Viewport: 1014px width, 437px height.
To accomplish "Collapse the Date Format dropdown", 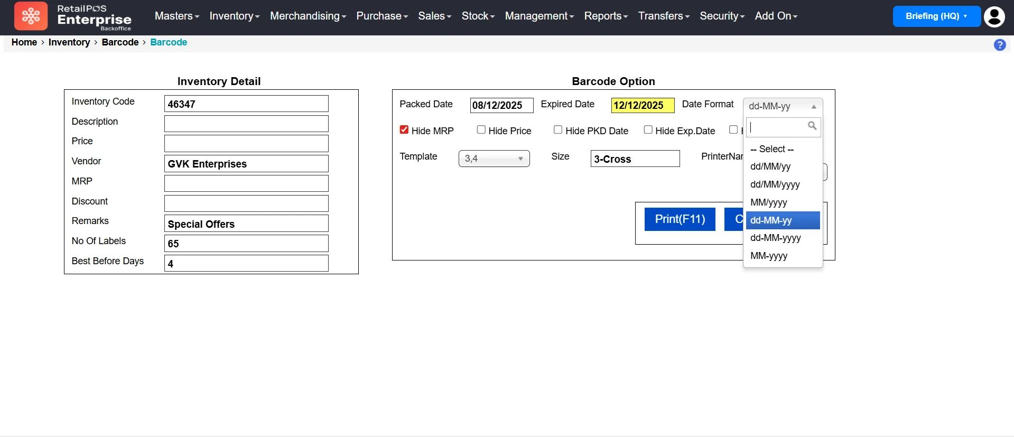I will [x=782, y=106].
